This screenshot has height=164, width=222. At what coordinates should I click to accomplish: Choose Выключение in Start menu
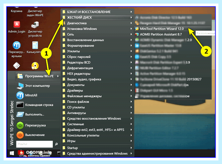click(38, 135)
